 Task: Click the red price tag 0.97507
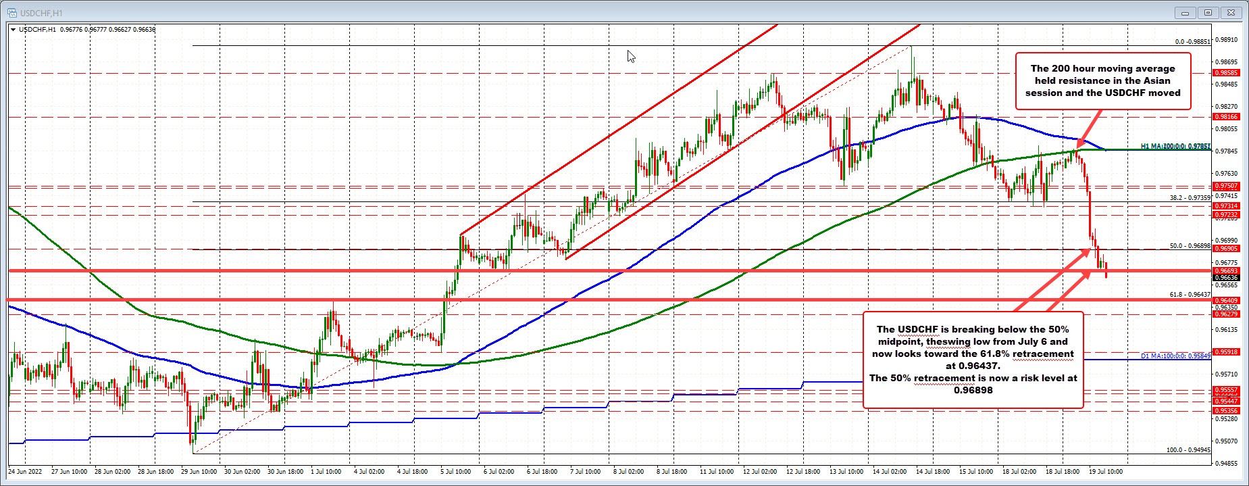pos(1227,185)
